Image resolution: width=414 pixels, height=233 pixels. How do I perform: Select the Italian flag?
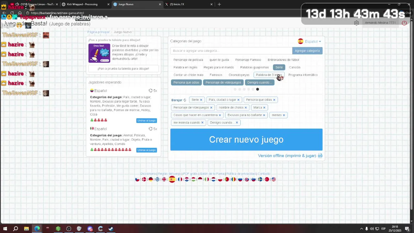pos(207,179)
